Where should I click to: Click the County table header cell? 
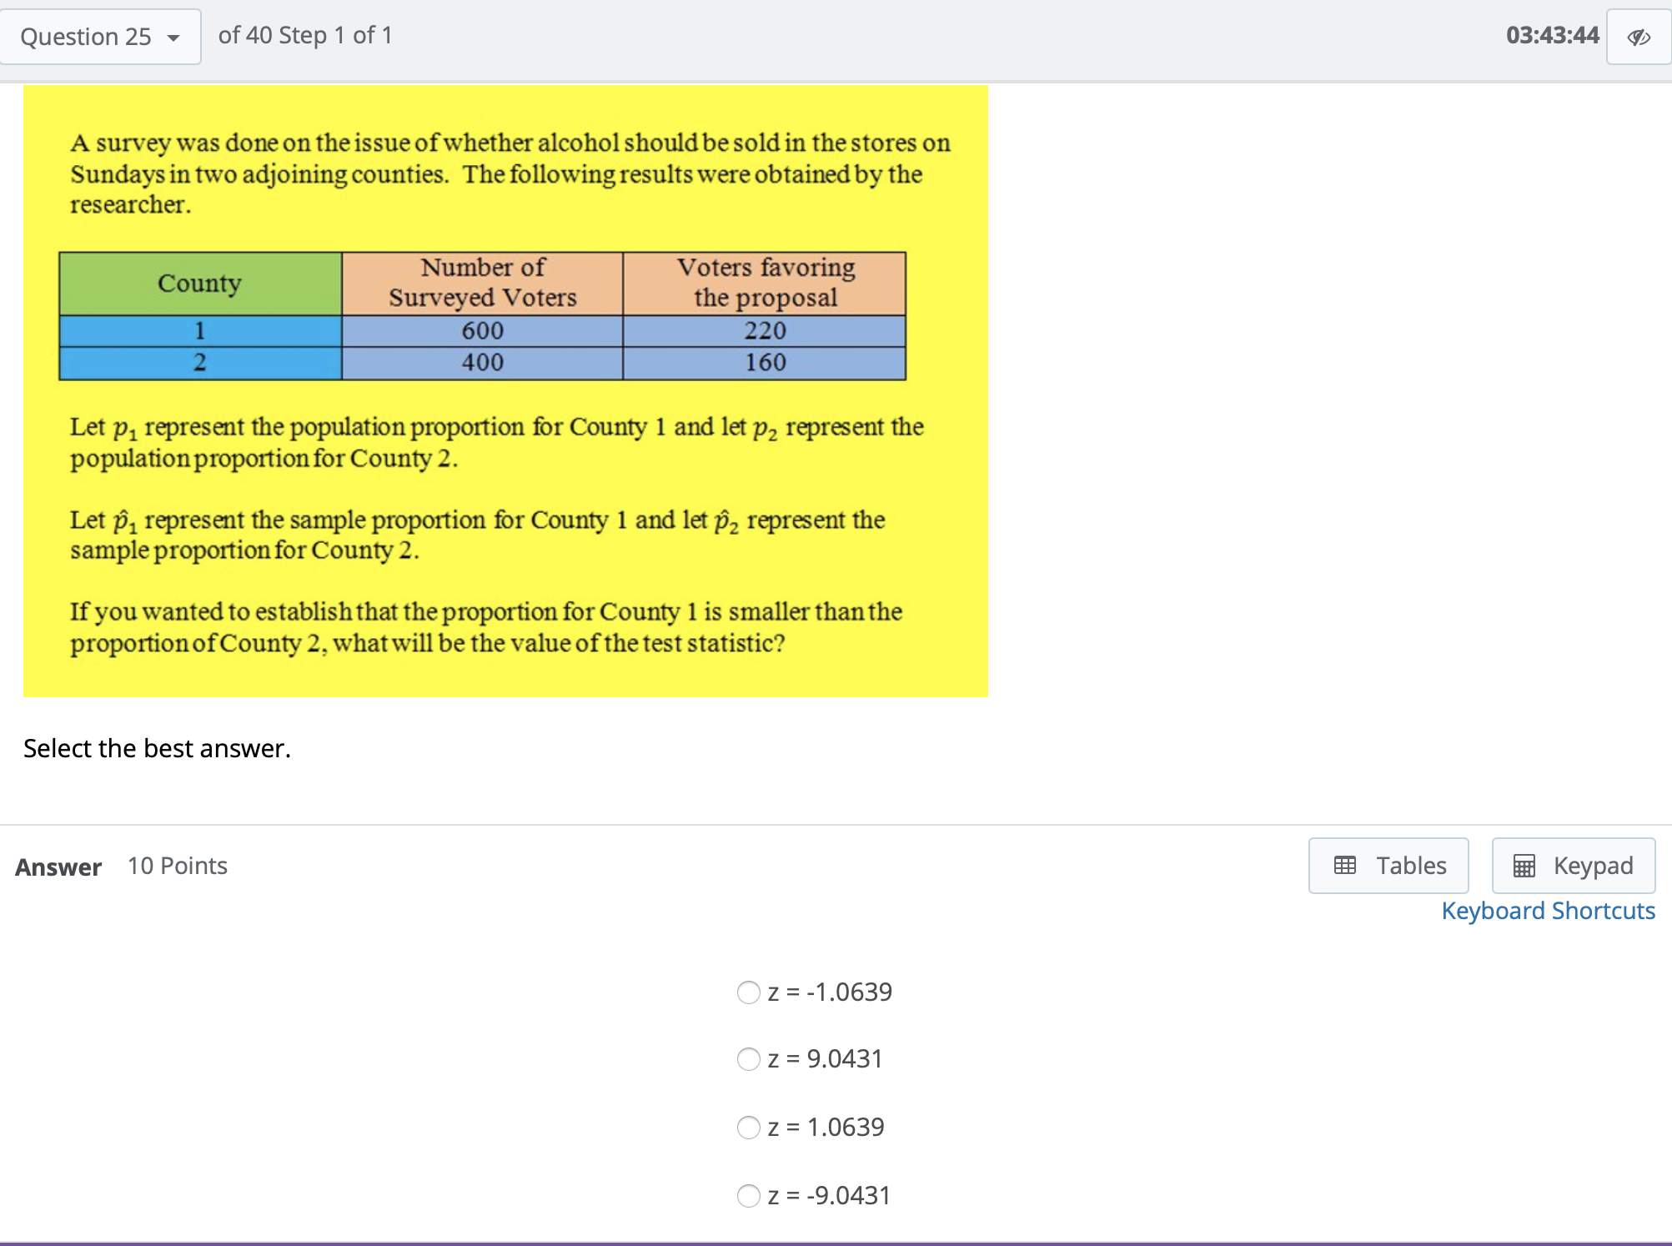click(x=200, y=284)
